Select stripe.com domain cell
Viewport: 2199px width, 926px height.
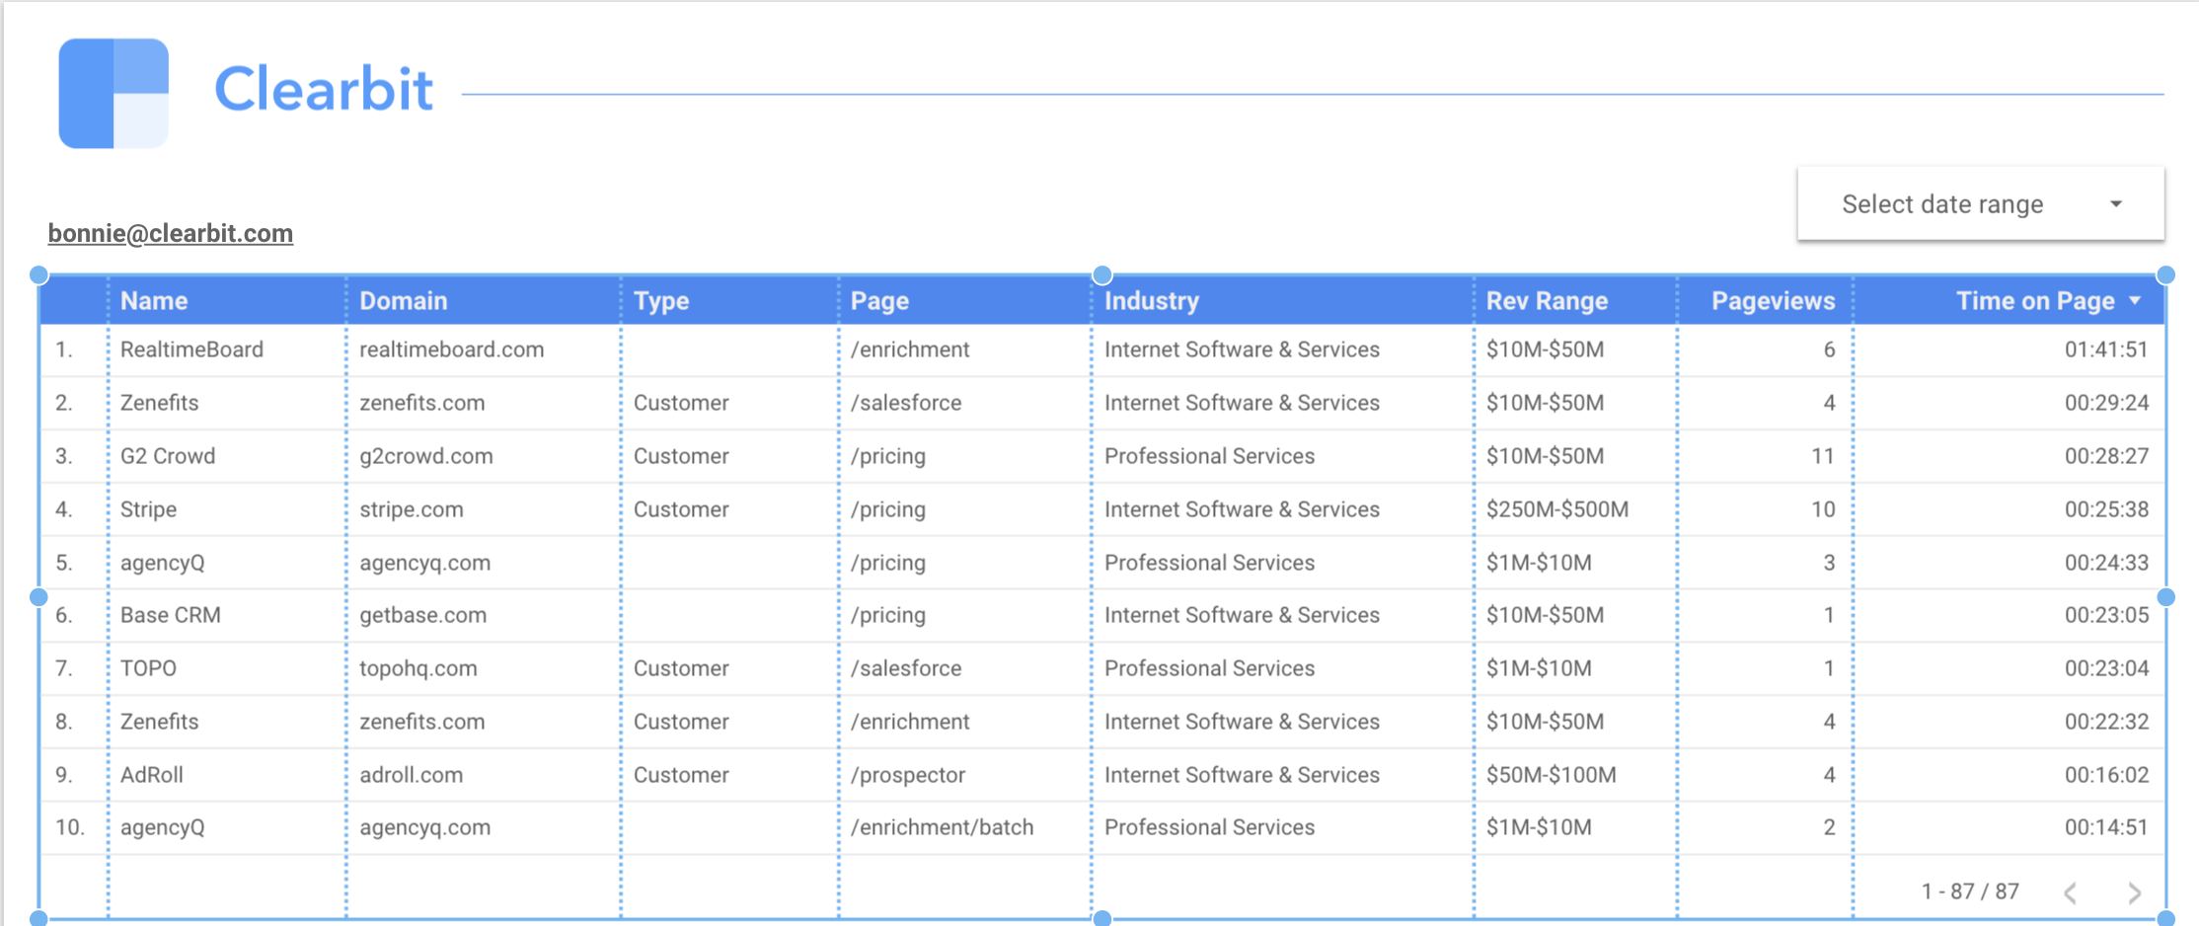[412, 509]
